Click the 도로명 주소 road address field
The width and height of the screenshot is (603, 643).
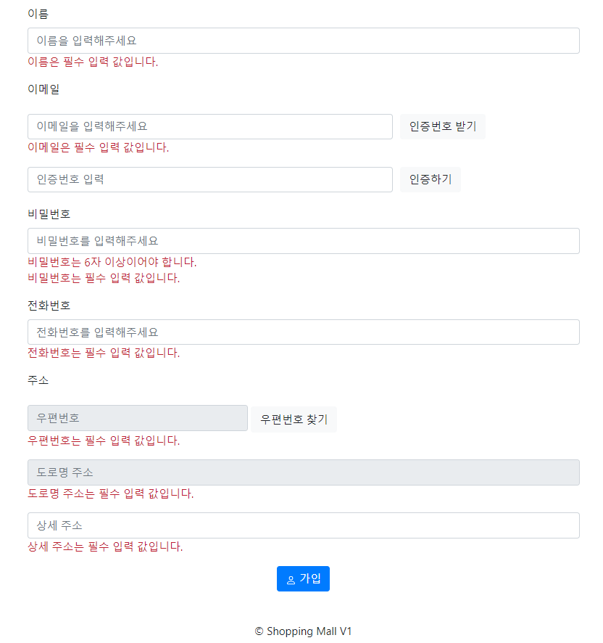click(303, 472)
